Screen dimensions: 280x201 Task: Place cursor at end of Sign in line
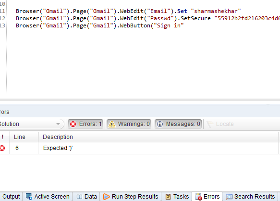[x=184, y=25]
